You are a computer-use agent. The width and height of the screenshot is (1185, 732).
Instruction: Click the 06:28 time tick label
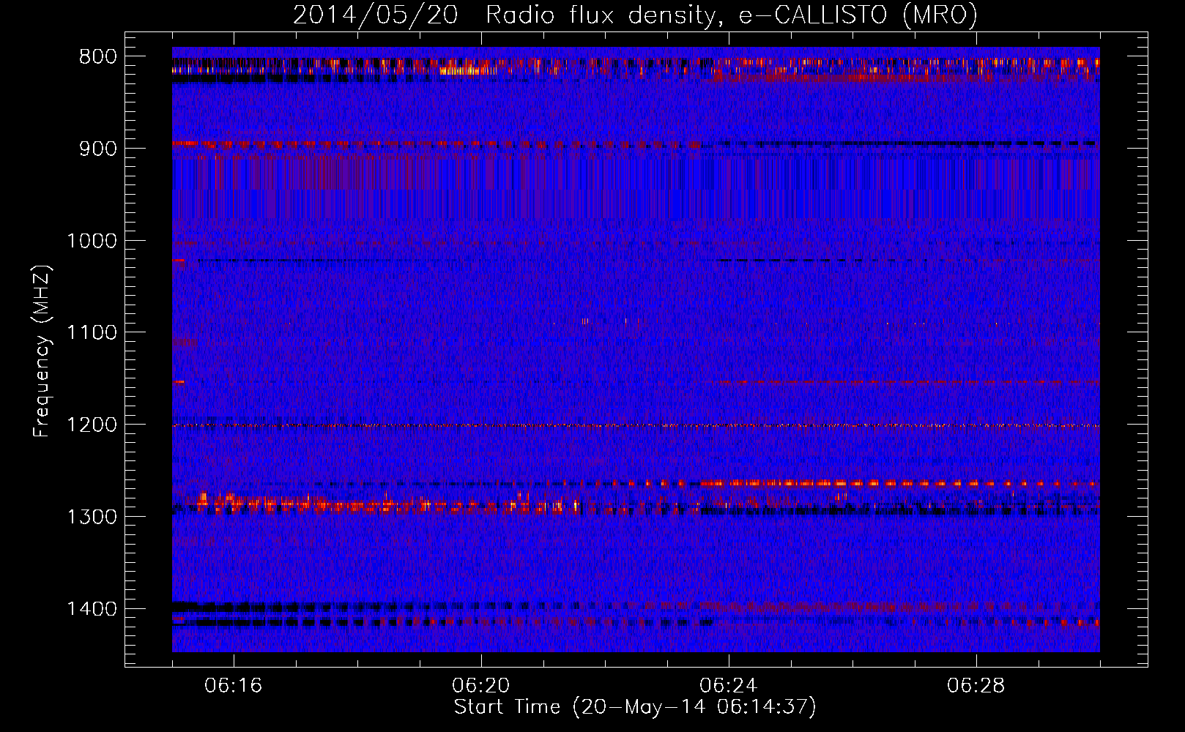click(x=976, y=686)
